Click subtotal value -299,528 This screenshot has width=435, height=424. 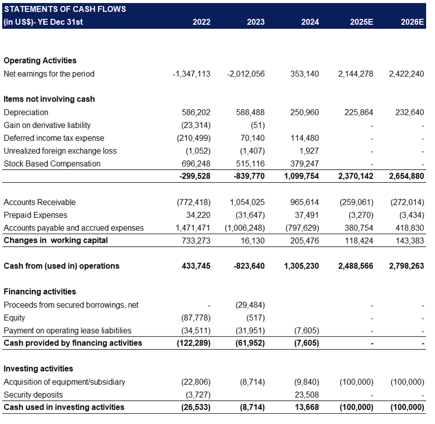pos(195,176)
